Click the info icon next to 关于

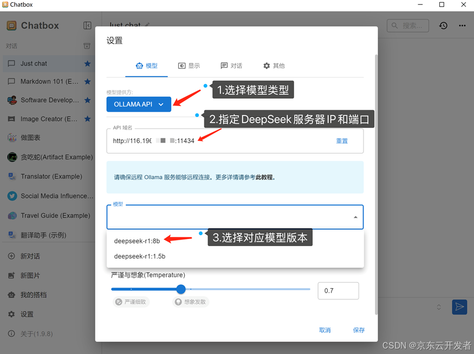(x=11, y=334)
